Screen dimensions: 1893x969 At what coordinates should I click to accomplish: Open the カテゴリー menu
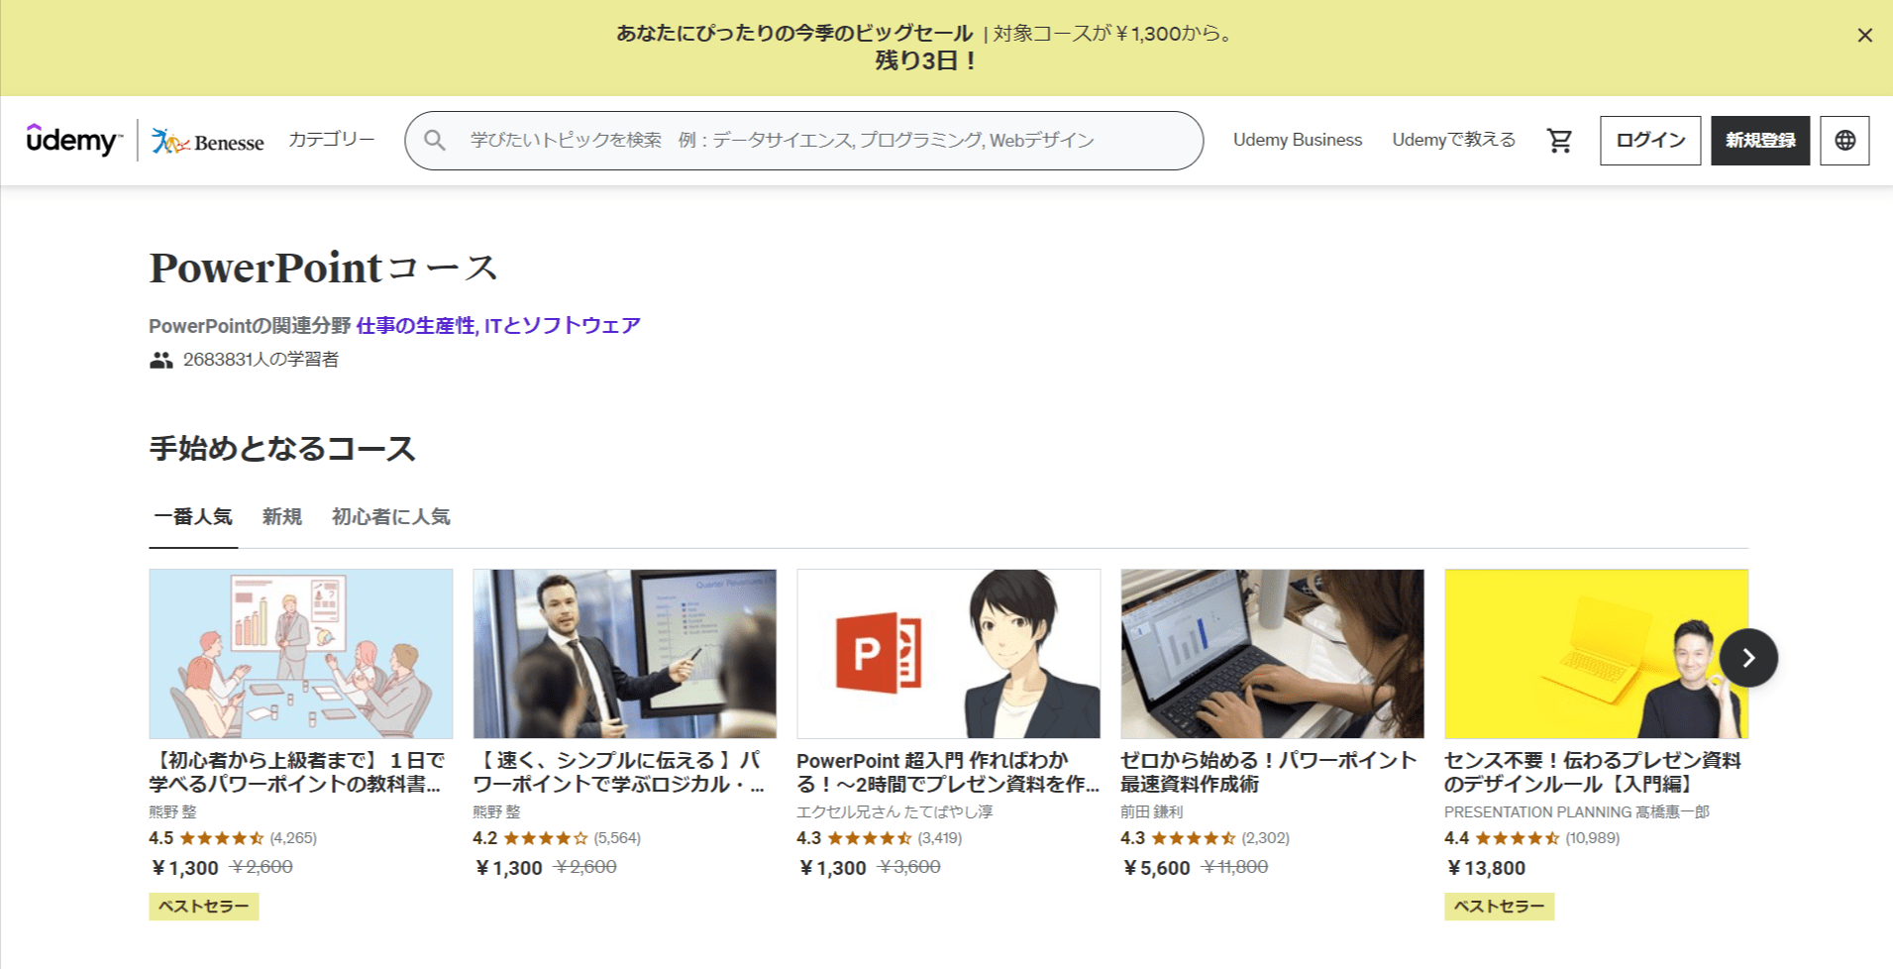(x=331, y=140)
